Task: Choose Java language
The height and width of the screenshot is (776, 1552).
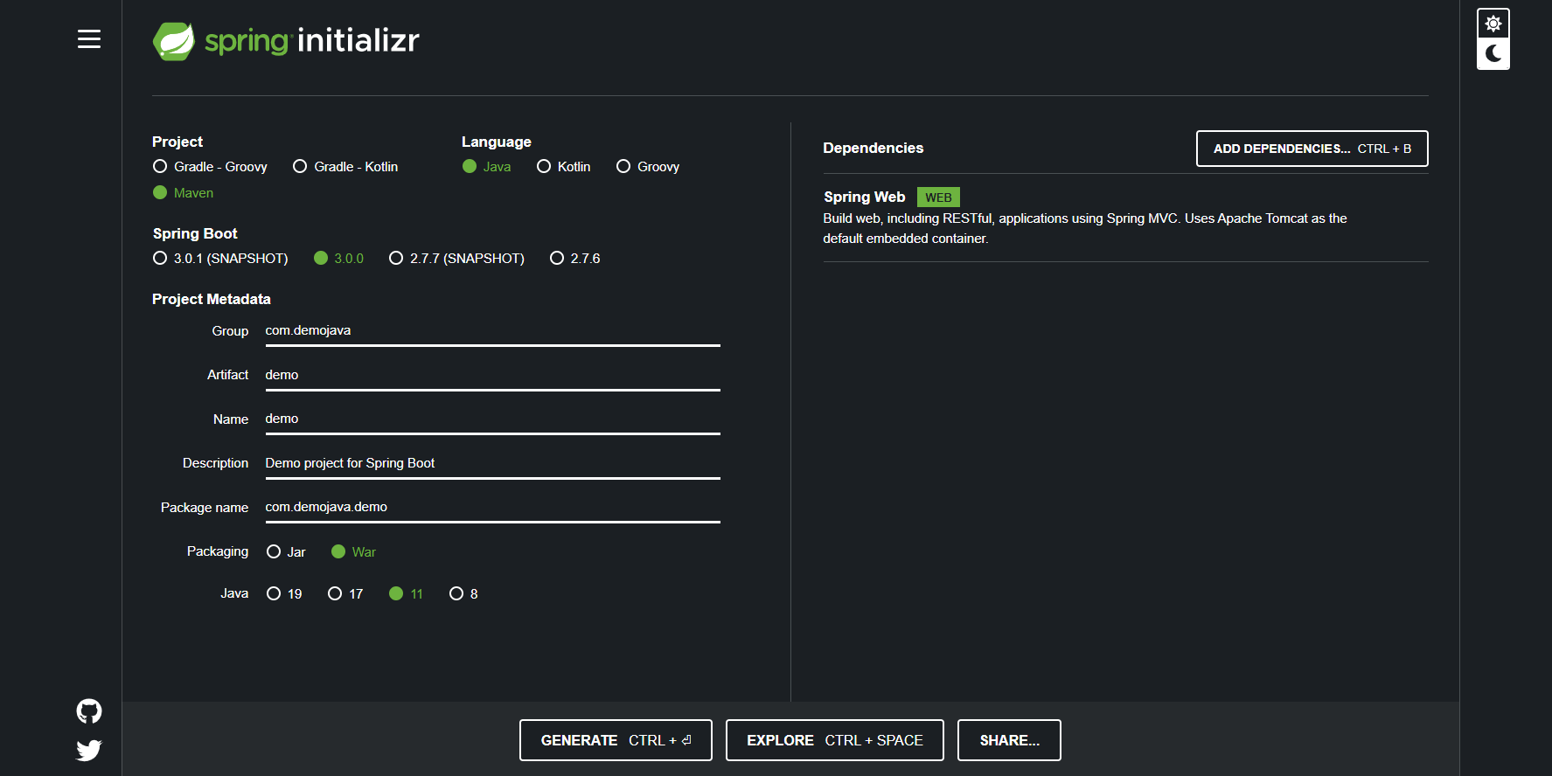Action: (487, 167)
